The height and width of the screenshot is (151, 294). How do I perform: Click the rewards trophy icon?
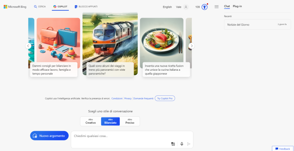(x=204, y=7)
